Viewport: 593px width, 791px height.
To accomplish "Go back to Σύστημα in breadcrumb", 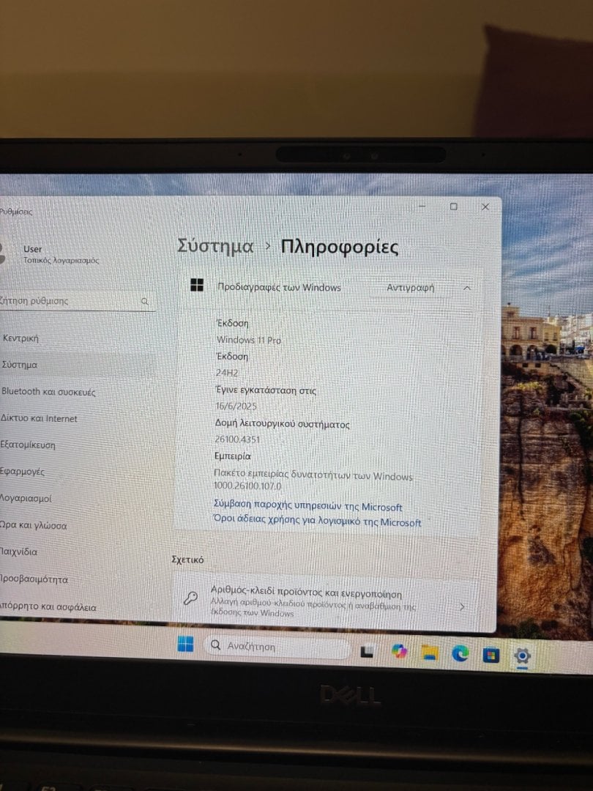I will click(x=215, y=246).
